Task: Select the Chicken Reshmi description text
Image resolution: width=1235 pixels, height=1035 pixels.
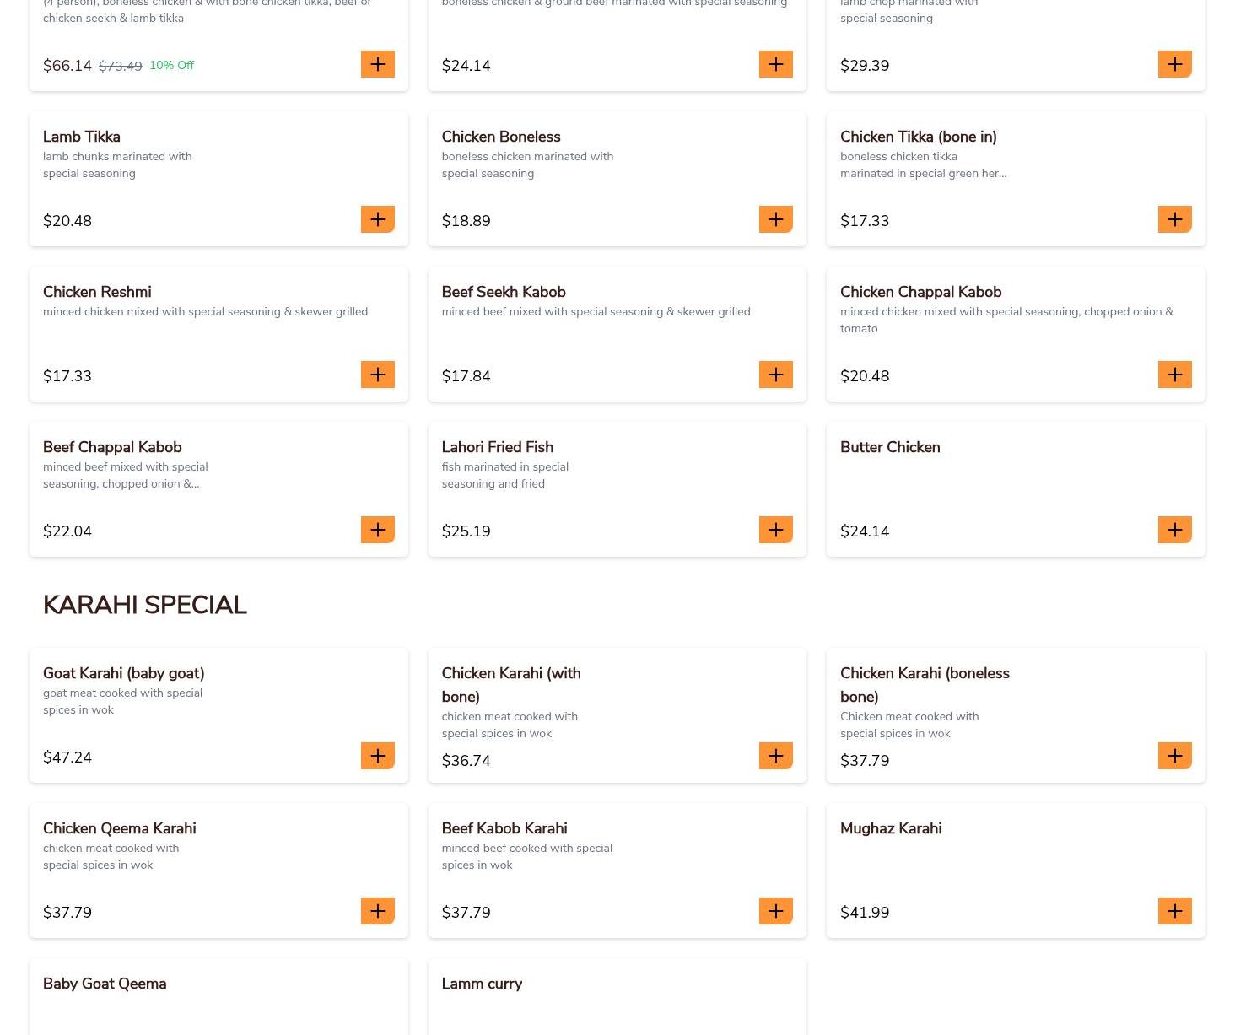Action: (x=206, y=312)
